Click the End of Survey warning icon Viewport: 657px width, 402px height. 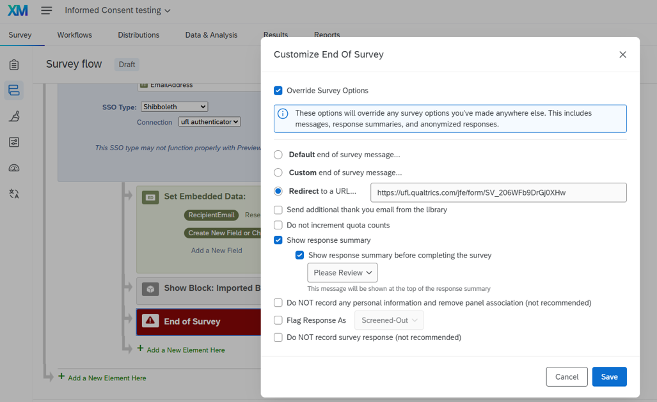pos(150,321)
